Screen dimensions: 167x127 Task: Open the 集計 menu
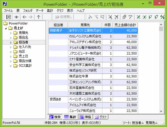[50, 11]
